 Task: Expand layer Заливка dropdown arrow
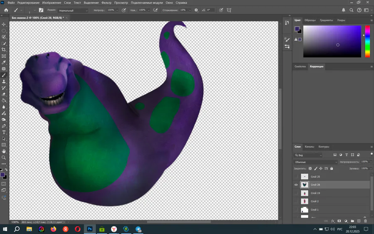coord(371,168)
